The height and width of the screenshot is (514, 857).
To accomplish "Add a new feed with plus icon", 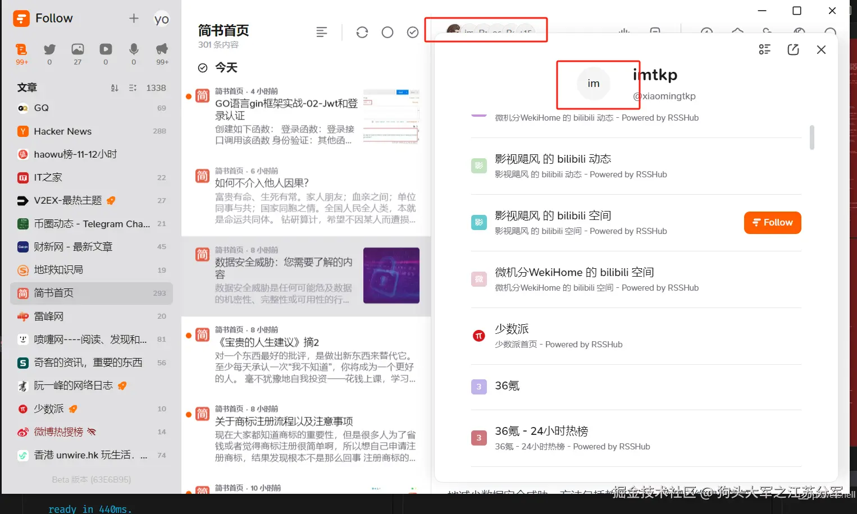I will [x=134, y=19].
